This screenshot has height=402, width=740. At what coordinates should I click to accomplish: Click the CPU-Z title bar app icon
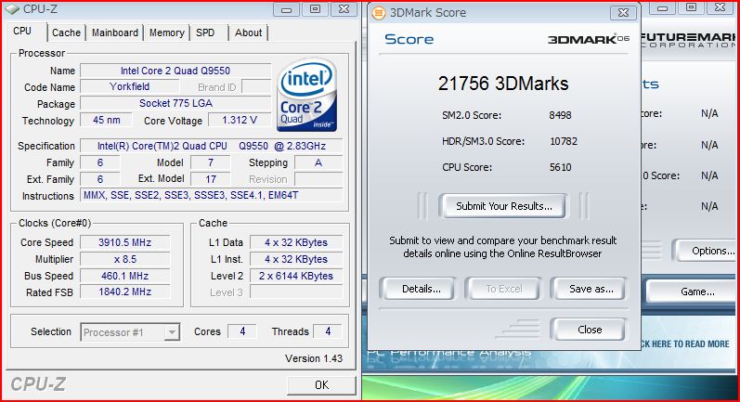click(12, 9)
